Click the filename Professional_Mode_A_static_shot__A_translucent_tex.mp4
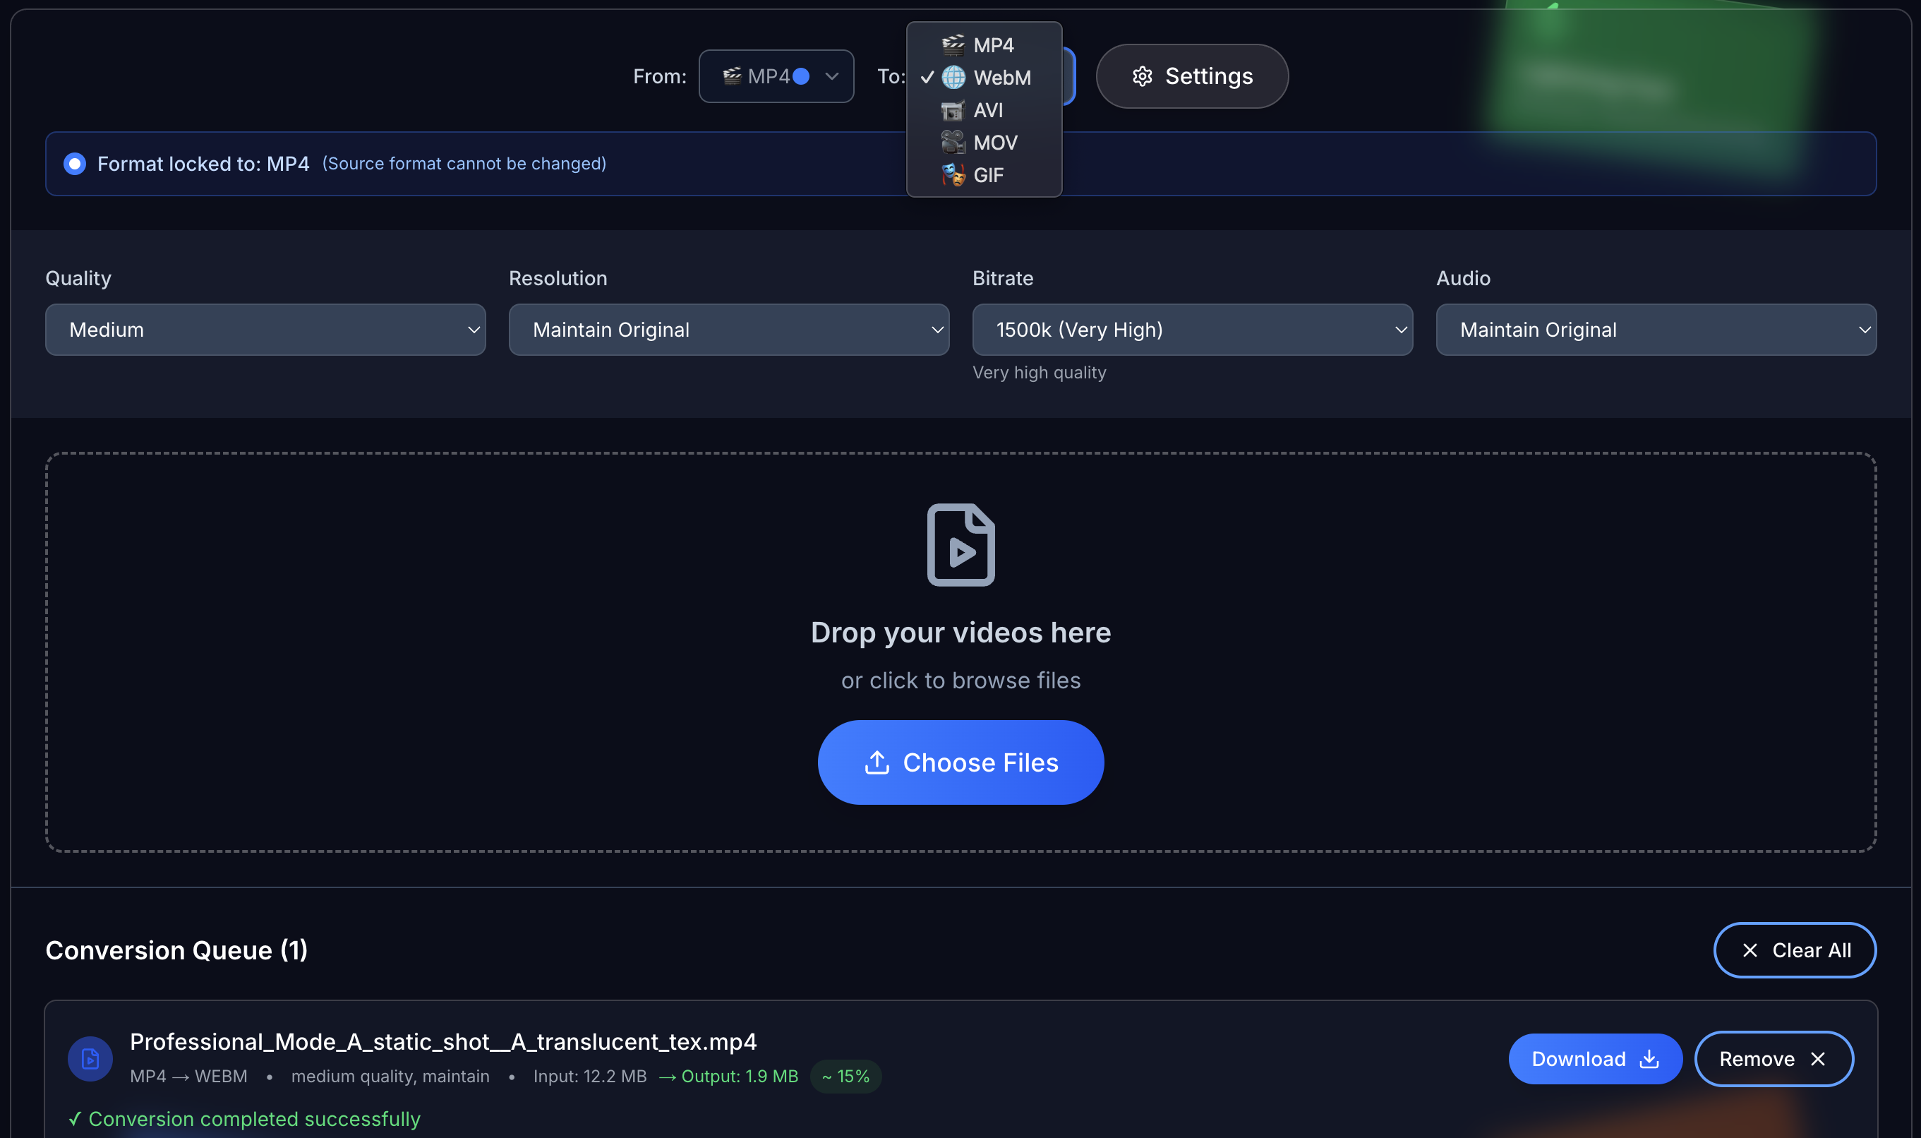Viewport: 1921px width, 1138px height. point(443,1041)
